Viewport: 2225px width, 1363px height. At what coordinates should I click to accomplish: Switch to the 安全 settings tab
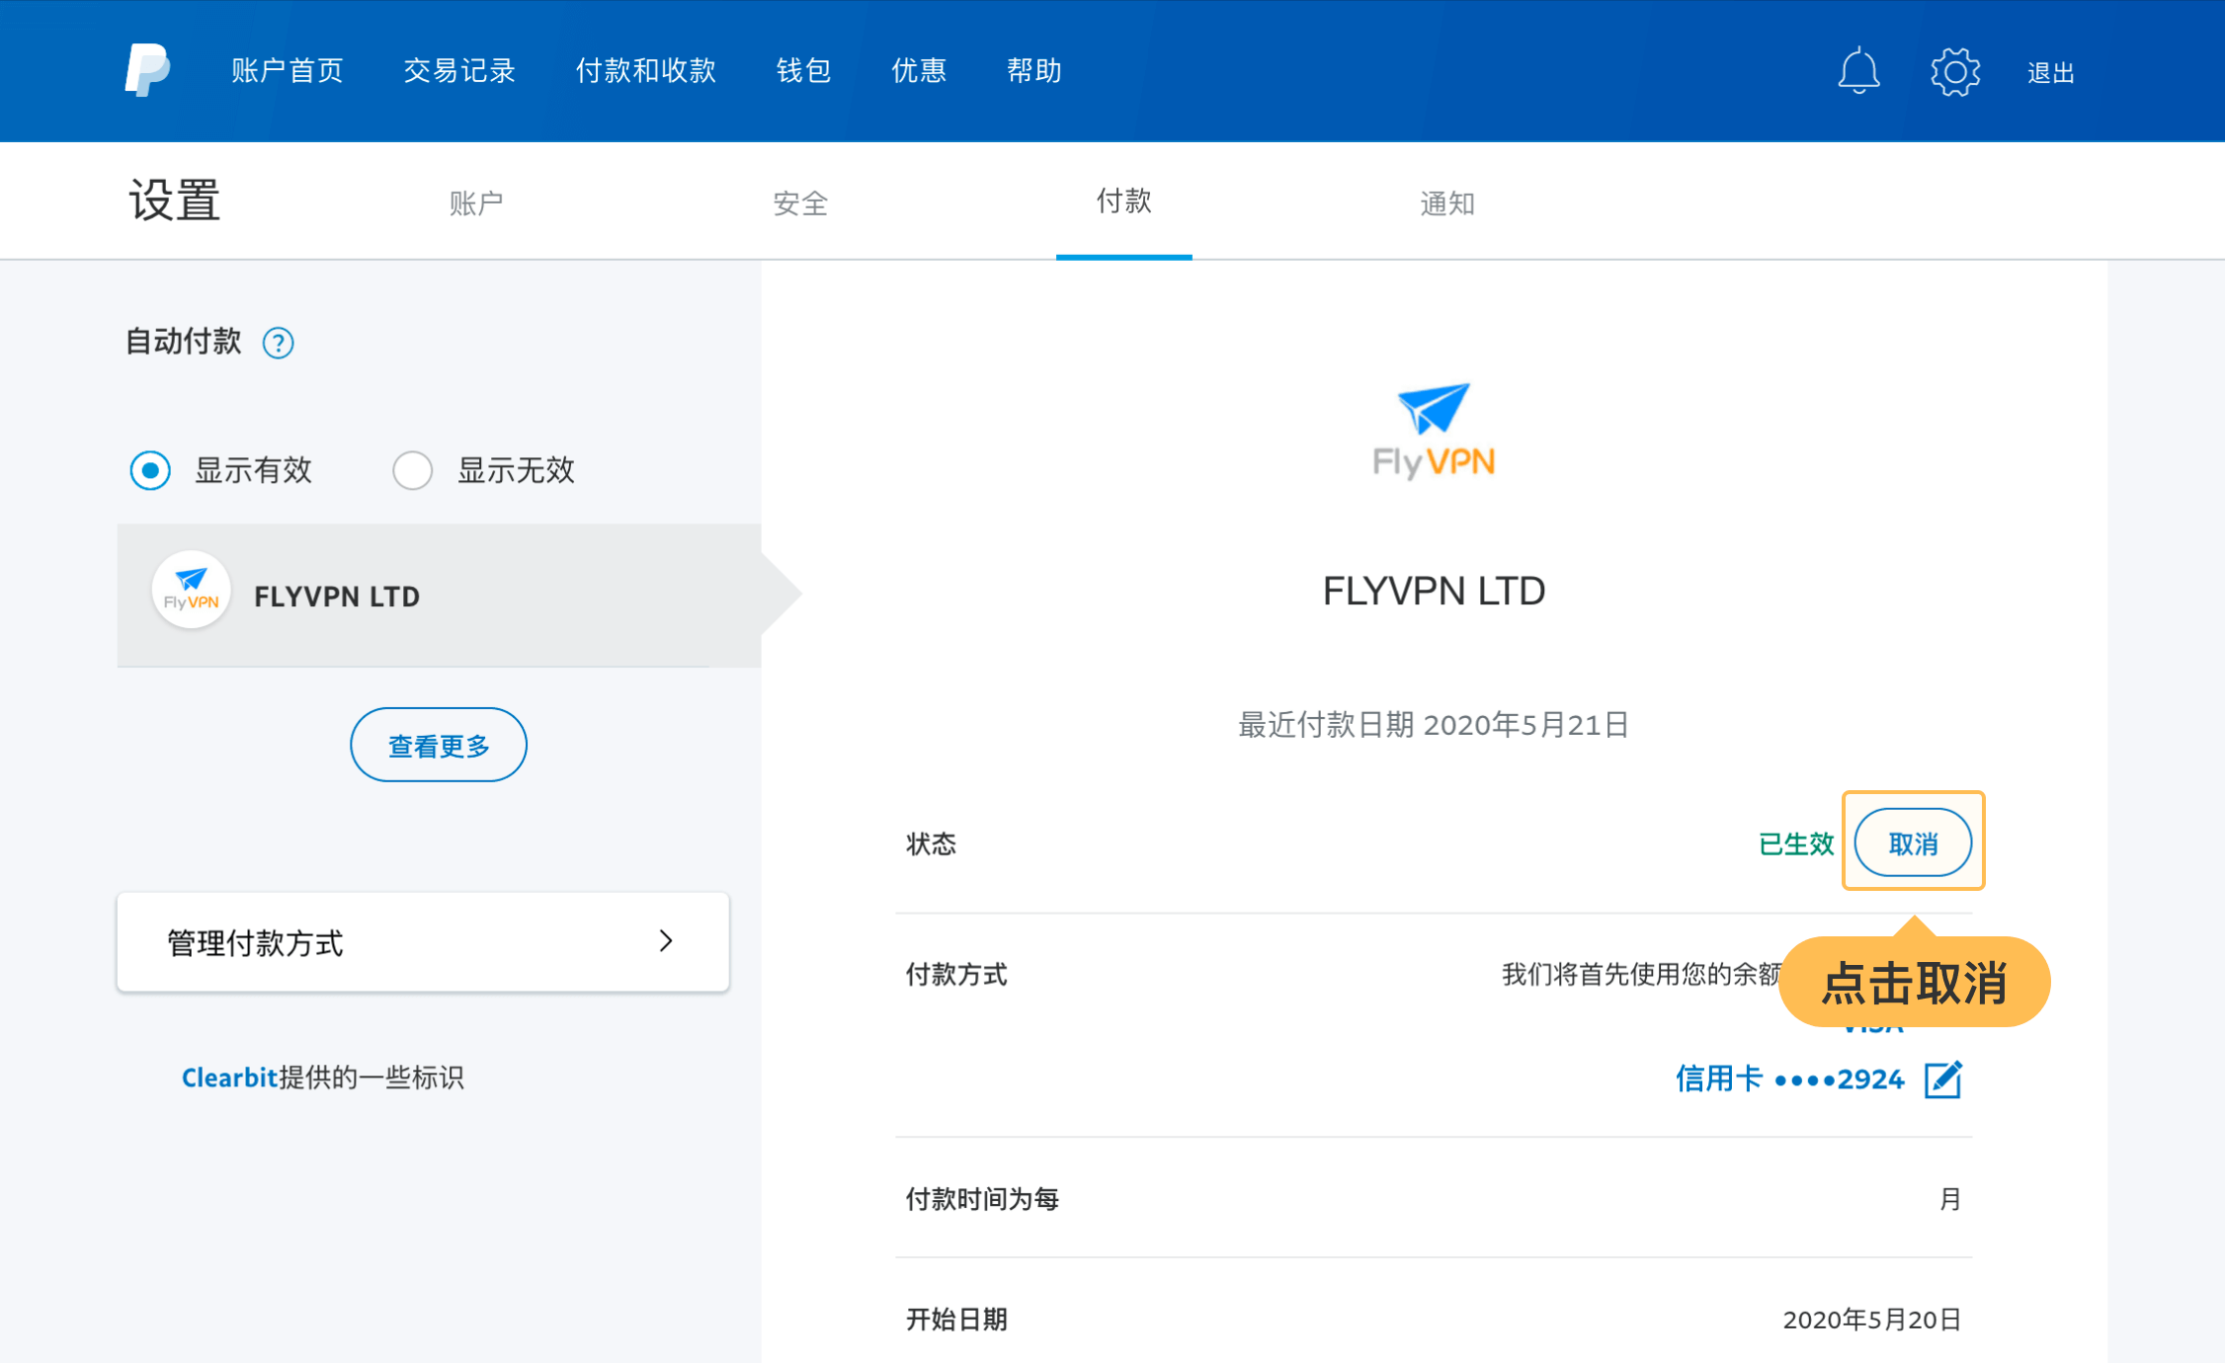800,203
